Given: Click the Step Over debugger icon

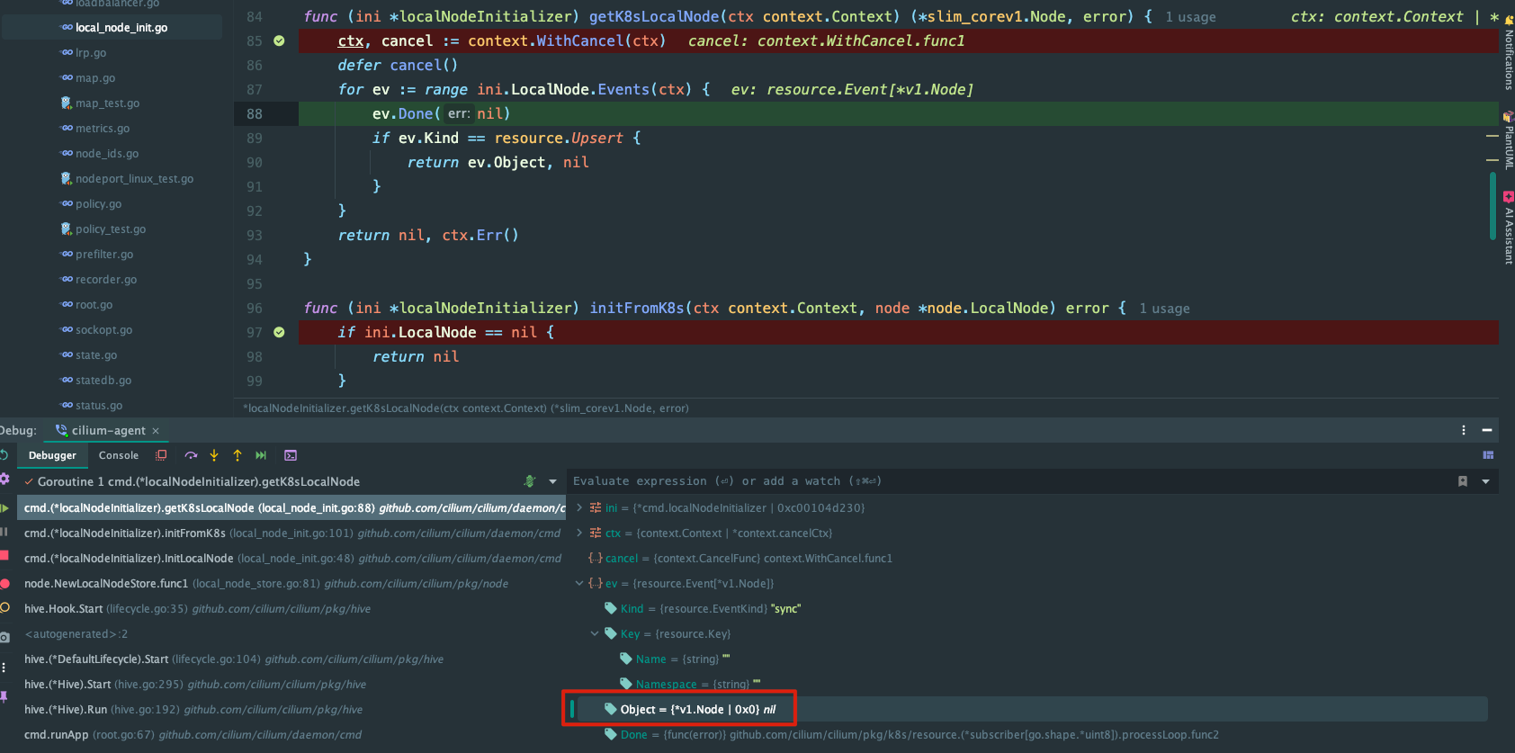Looking at the screenshot, I should tap(191, 455).
